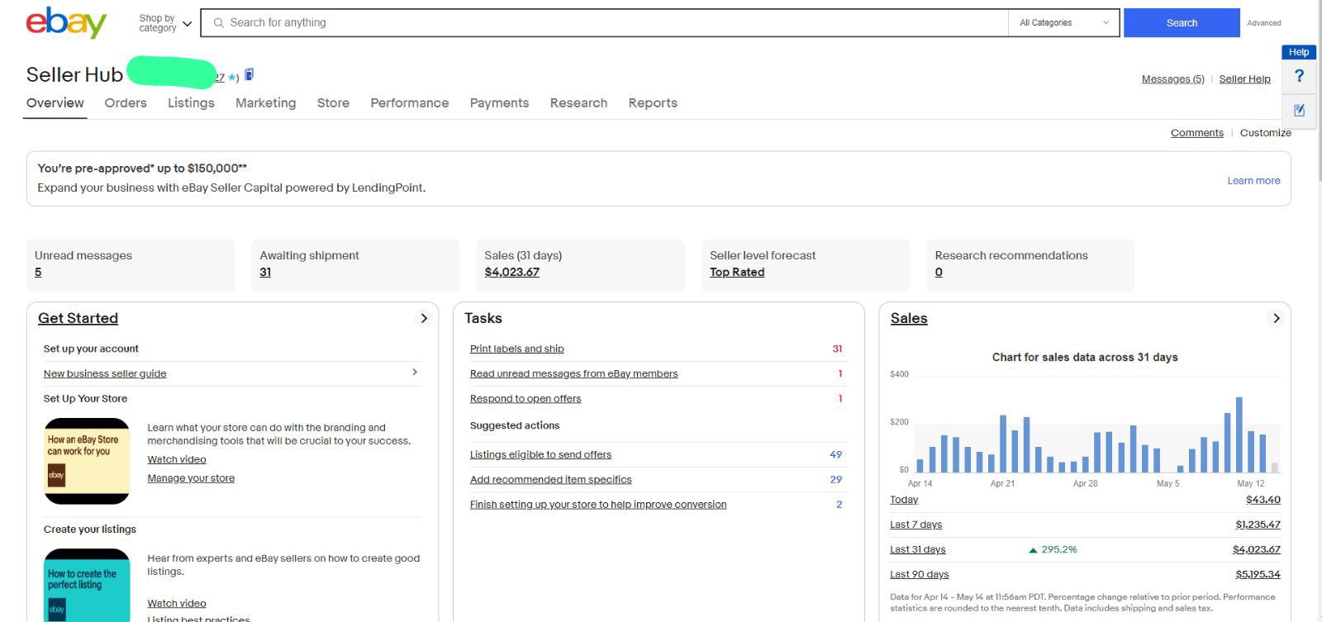
Task: Open Advanced search link
Action: coord(1264,23)
